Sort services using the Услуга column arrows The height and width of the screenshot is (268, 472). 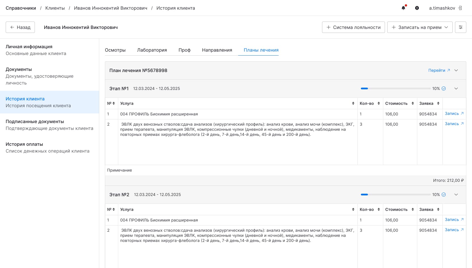coord(353,103)
